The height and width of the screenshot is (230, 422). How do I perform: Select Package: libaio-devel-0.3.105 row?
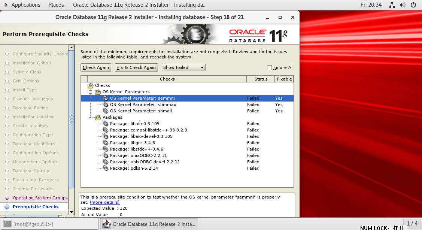pyautogui.click(x=187, y=136)
